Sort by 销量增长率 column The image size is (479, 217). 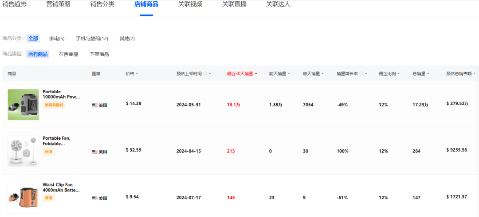[352, 74]
